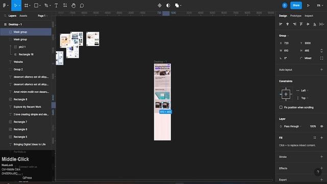
Task: Select the Comment tool
Action: pyautogui.click(x=82, y=6)
